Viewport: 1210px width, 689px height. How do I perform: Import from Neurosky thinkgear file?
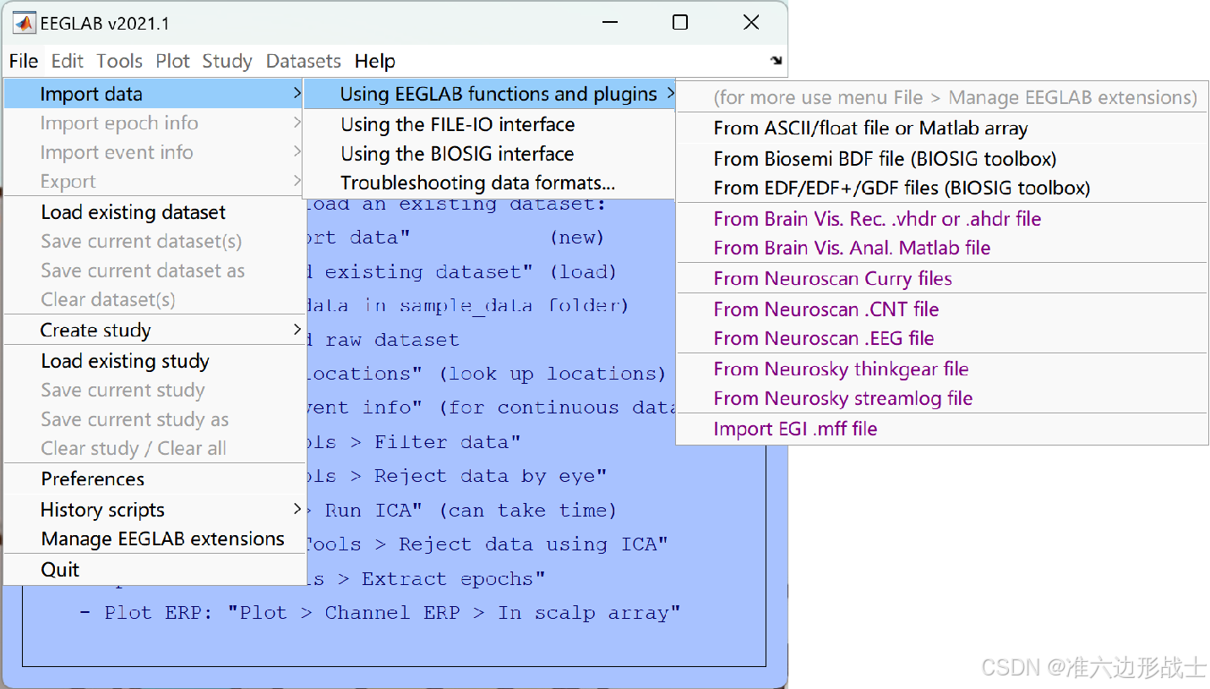pos(942,369)
